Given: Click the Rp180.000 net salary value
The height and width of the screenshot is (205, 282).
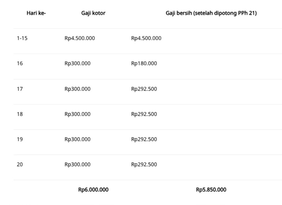Looking at the screenshot, I should pos(144,63).
